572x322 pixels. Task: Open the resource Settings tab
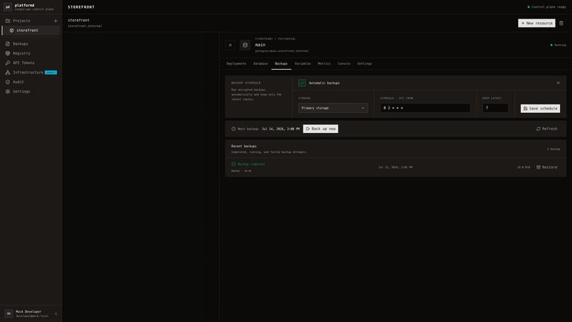(x=365, y=63)
